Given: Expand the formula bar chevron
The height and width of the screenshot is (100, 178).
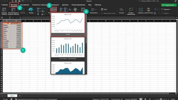Looking at the screenshot, I should coord(176,18).
